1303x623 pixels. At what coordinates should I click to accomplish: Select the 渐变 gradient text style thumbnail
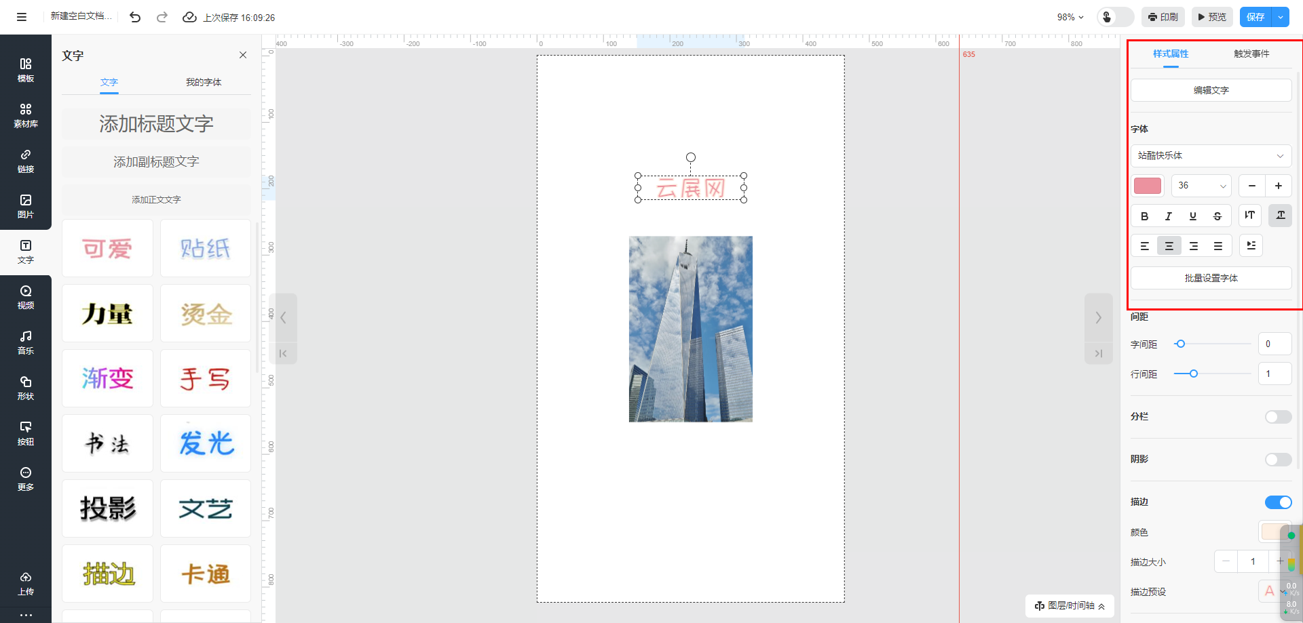(x=107, y=378)
